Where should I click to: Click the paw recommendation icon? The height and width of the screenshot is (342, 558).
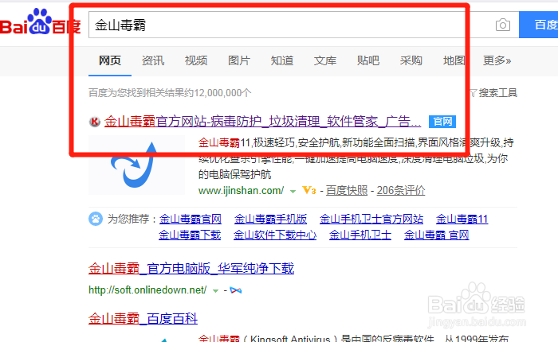[96, 219]
